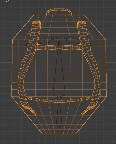The width and height of the screenshot is (116, 144).
Task: Select the left arm bone above chest strap
Action: [x=45, y=40]
